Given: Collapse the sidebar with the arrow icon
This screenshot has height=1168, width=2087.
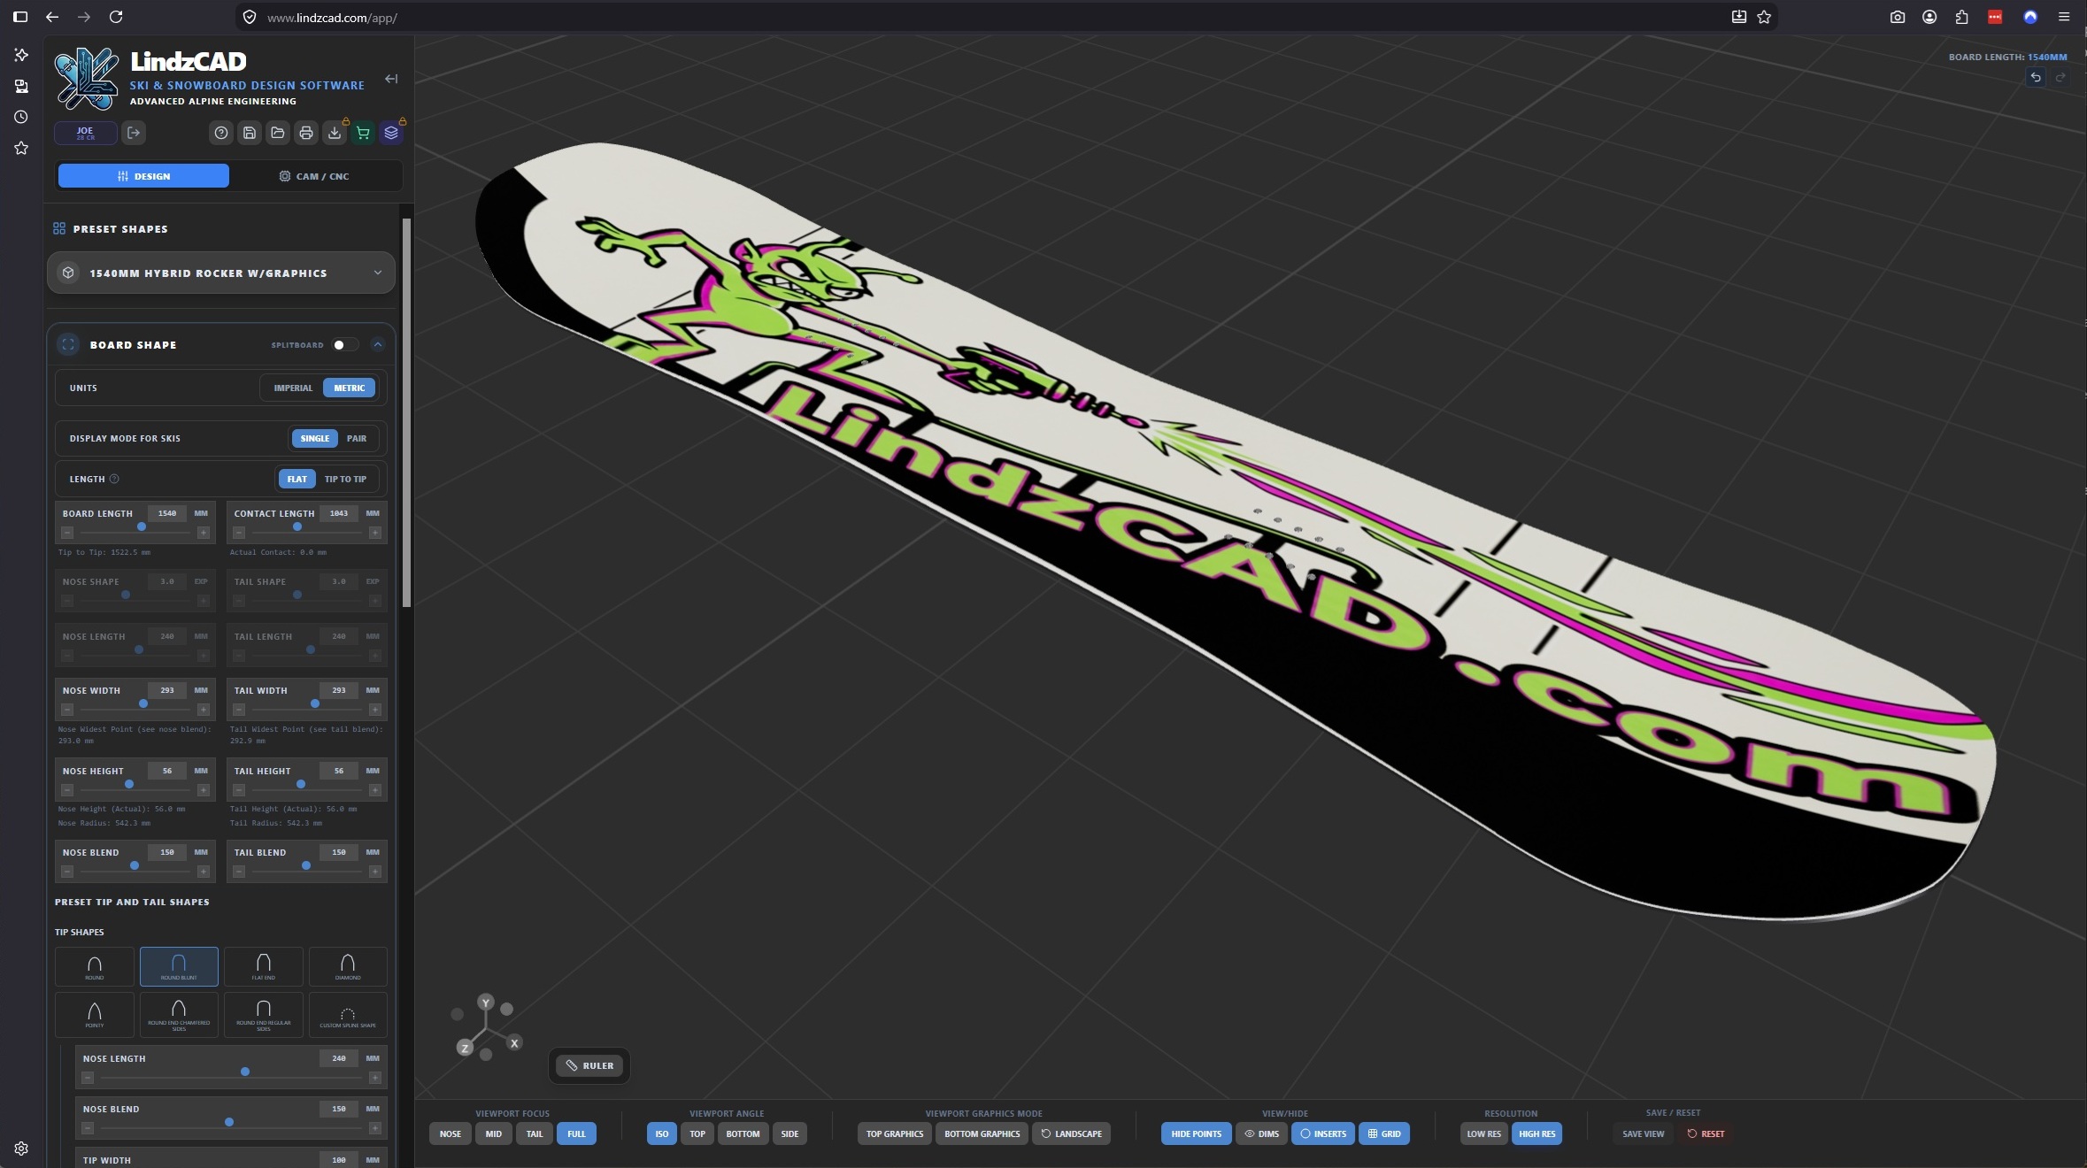Looking at the screenshot, I should [391, 79].
